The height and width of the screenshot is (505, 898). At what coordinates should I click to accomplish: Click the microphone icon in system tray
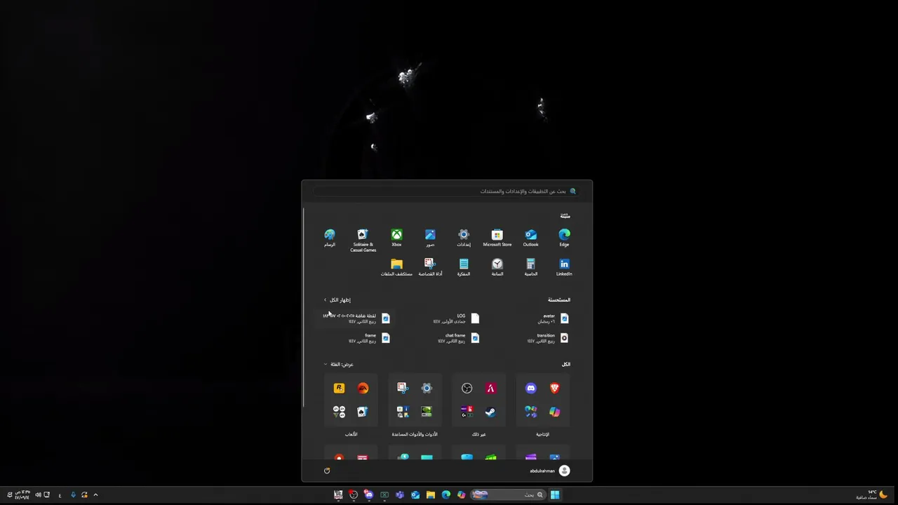tap(72, 494)
